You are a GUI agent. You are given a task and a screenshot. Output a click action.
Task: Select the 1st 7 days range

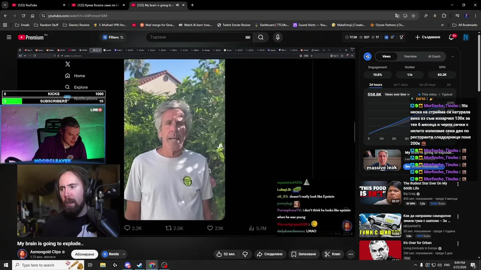(x=400, y=85)
